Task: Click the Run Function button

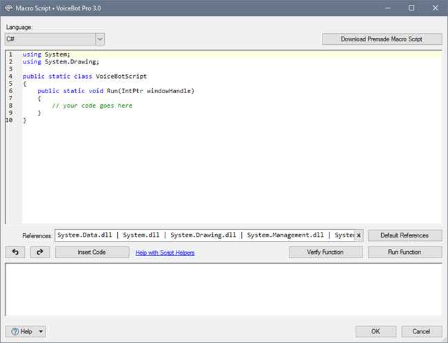Action: point(405,252)
